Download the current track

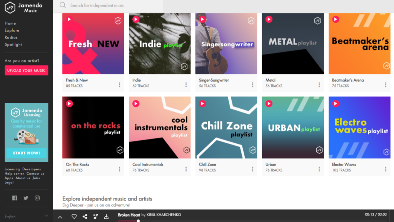tap(106, 217)
